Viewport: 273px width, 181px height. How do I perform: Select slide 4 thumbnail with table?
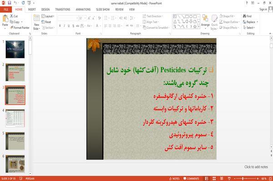(15, 118)
